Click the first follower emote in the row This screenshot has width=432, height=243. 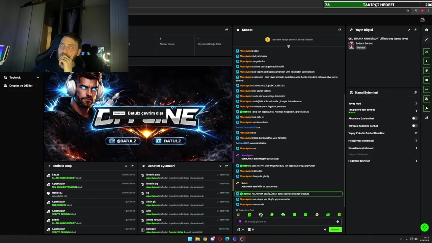(x=238, y=215)
